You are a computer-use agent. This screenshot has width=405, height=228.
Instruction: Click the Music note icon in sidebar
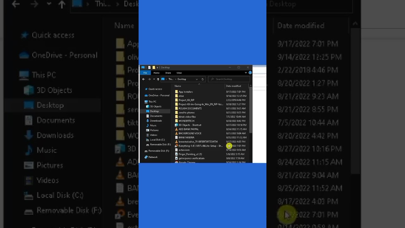(x=148, y=125)
